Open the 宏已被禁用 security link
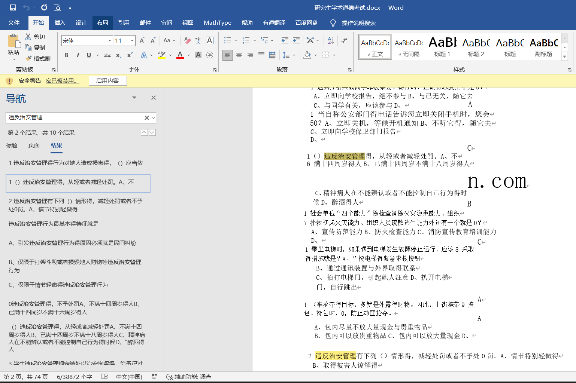 [x=62, y=80]
